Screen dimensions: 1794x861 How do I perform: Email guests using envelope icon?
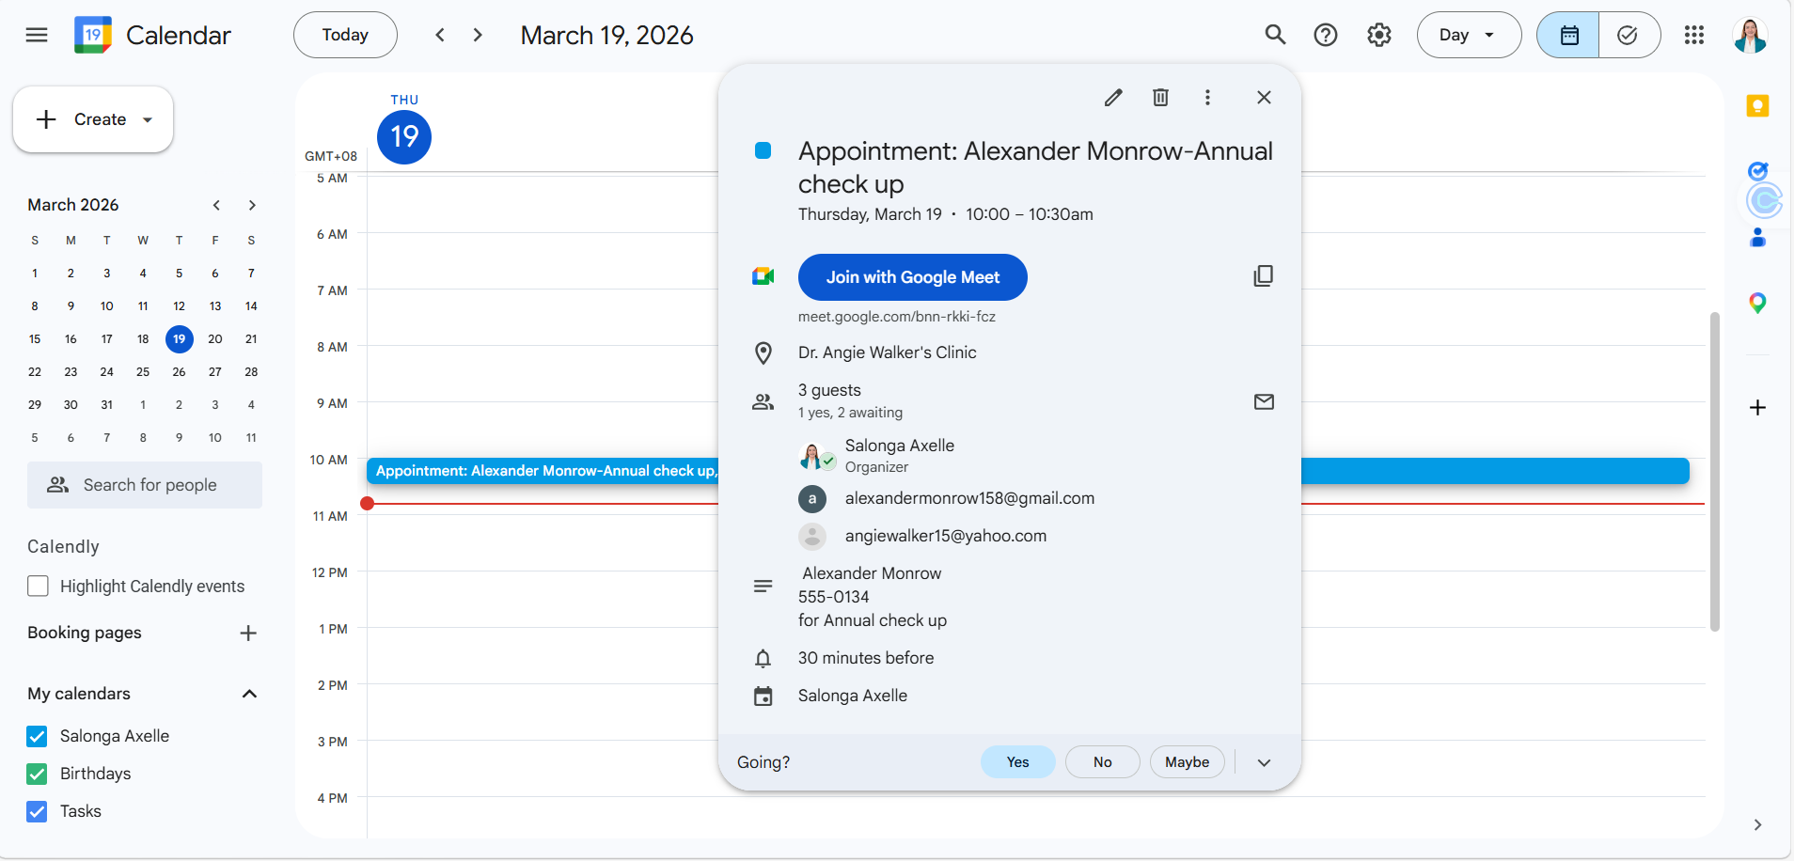[x=1264, y=402]
